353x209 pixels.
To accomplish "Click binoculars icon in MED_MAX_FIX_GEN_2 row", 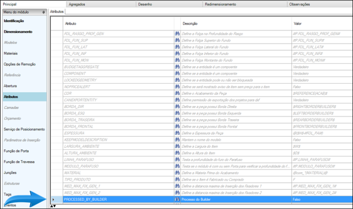I will tap(177, 192).
